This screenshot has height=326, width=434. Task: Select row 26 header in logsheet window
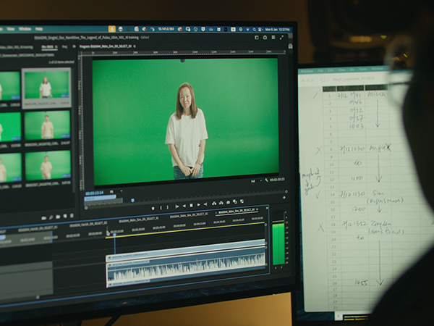334,283
